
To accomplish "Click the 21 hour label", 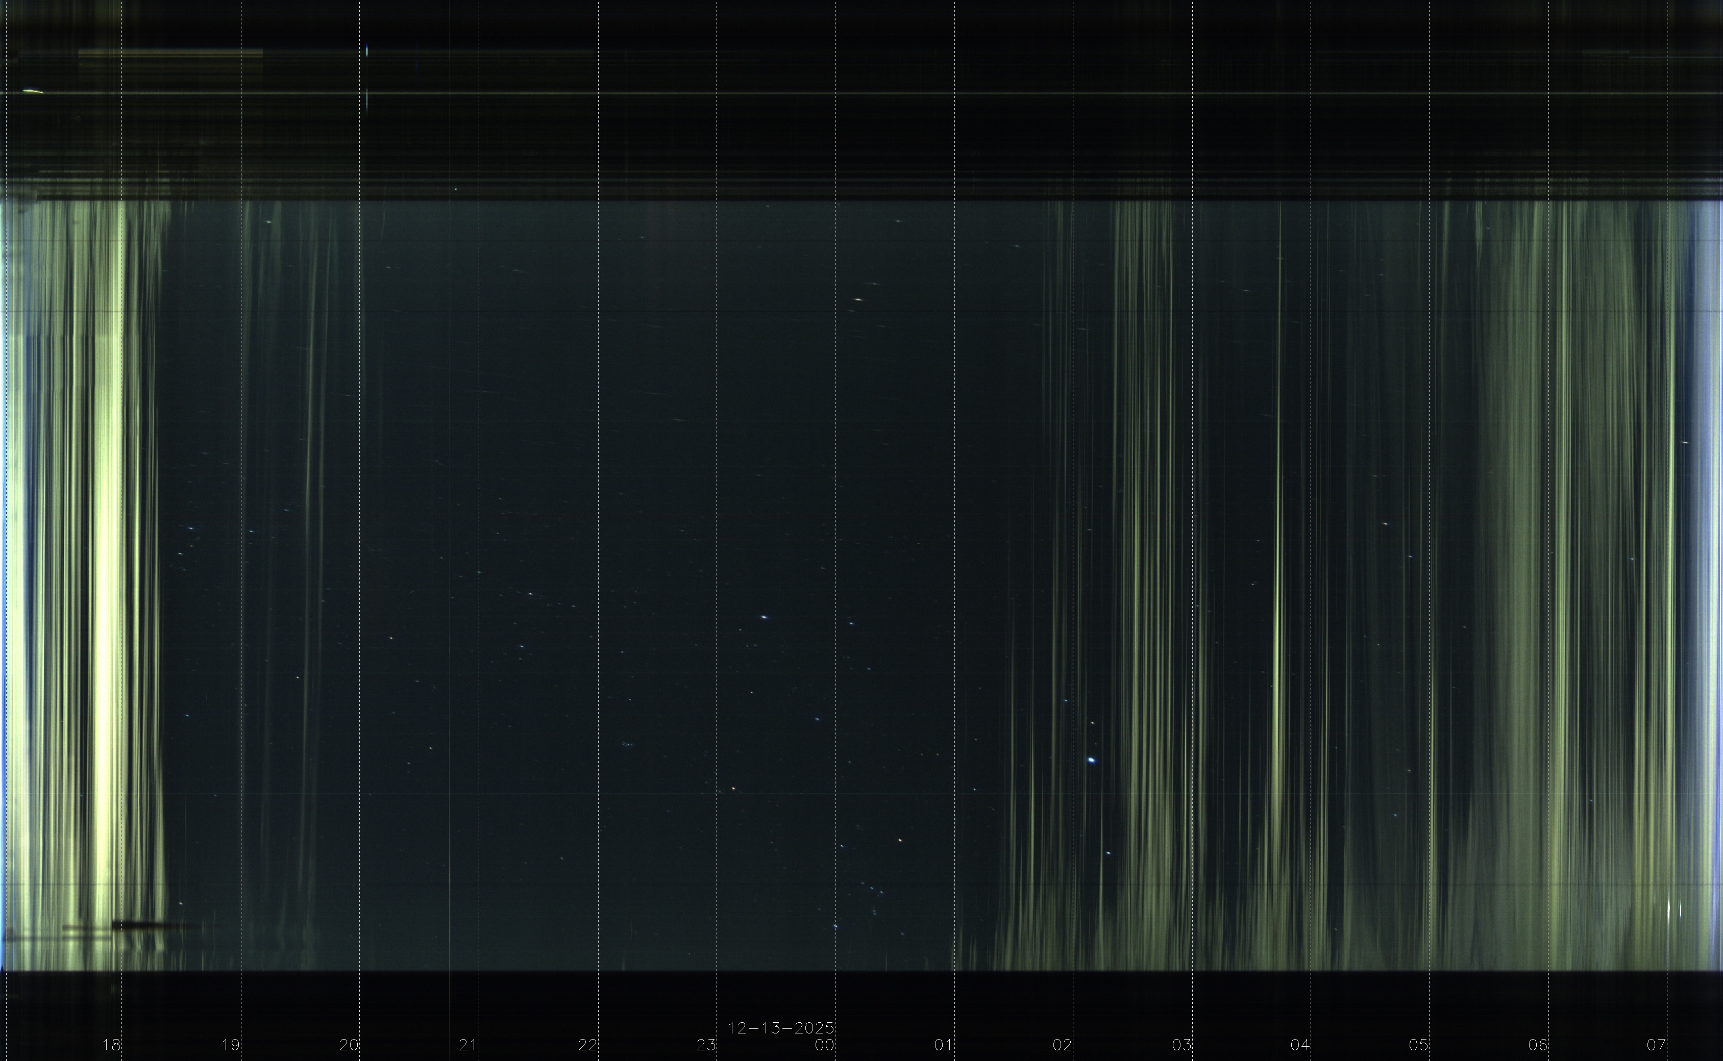I will pos(469,1045).
